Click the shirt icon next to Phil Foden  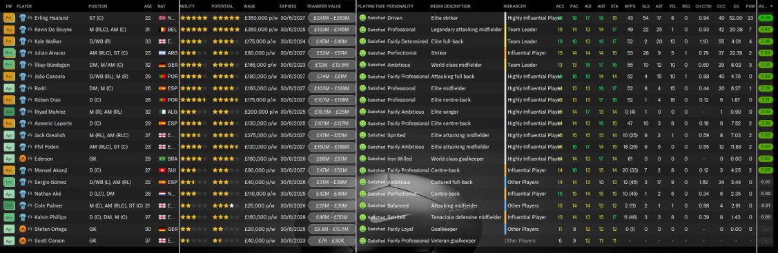click(x=23, y=147)
